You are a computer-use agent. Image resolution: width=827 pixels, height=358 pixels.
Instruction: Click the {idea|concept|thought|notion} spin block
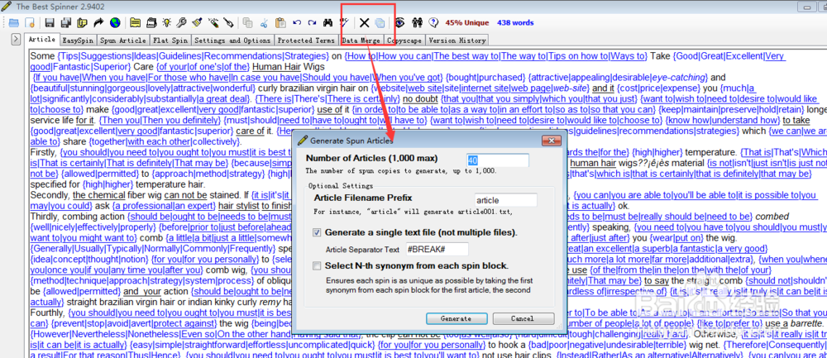click(x=89, y=260)
